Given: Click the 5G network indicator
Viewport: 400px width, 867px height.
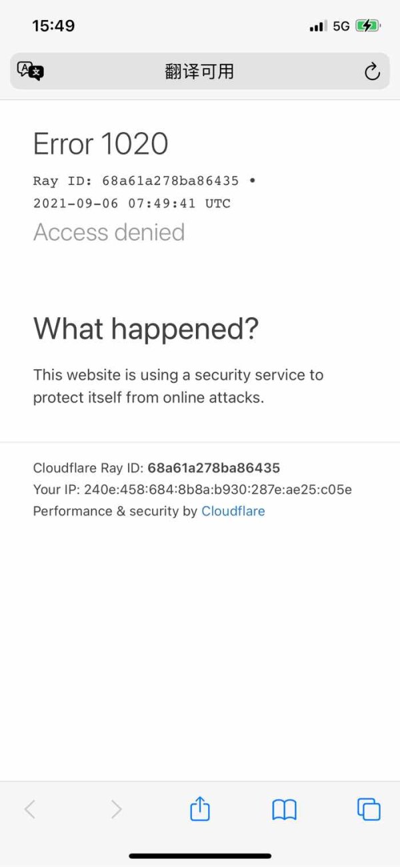Looking at the screenshot, I should pyautogui.click(x=341, y=26).
